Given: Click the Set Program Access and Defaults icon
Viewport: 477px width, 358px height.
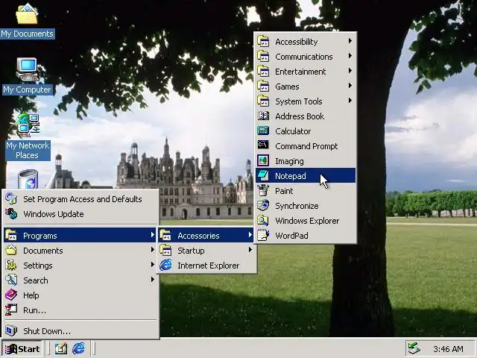Looking at the screenshot, I should click(x=11, y=198).
